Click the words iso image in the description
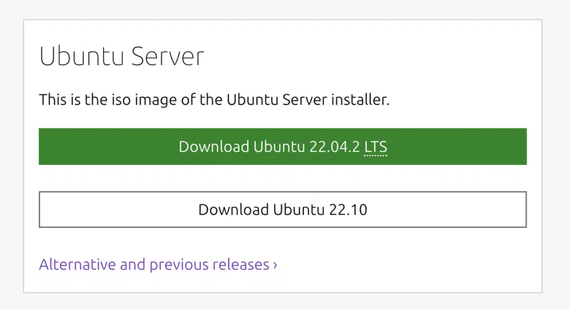The width and height of the screenshot is (570, 309). tap(144, 100)
